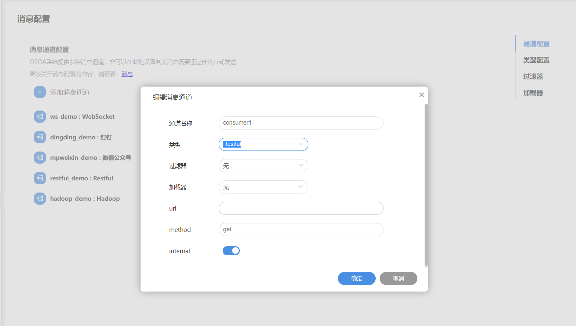576x326 pixels.
Task: Click the add message channel plus icon
Action: [40, 92]
